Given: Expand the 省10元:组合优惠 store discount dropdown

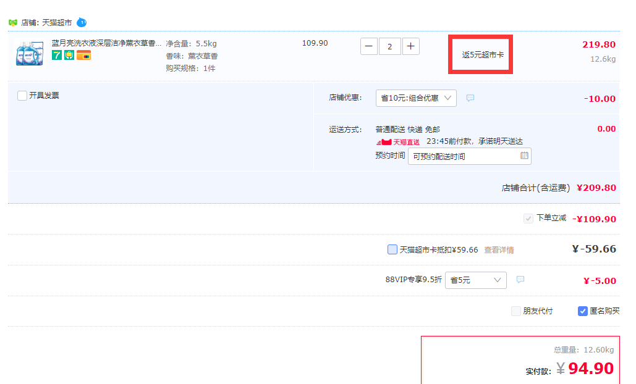Looking at the screenshot, I should click(416, 98).
